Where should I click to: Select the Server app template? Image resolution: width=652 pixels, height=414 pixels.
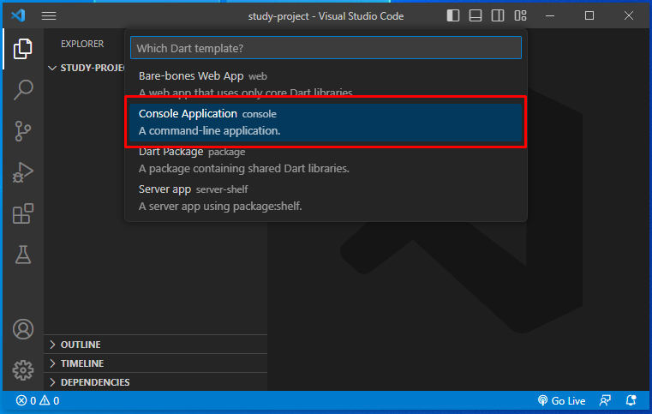[x=326, y=198]
